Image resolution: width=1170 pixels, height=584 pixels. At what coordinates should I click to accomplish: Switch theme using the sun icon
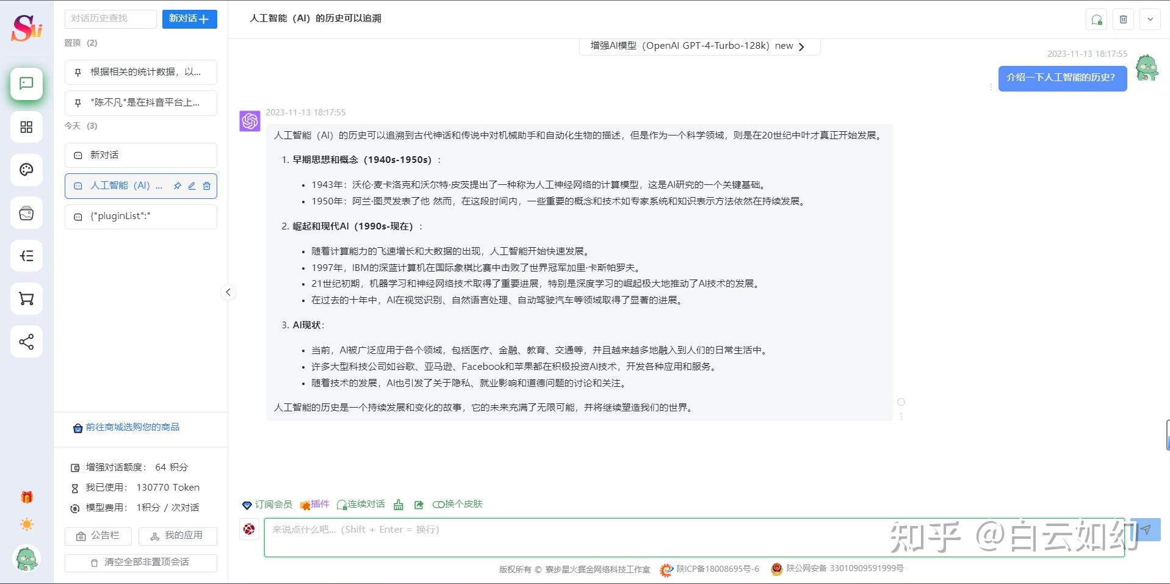(26, 524)
